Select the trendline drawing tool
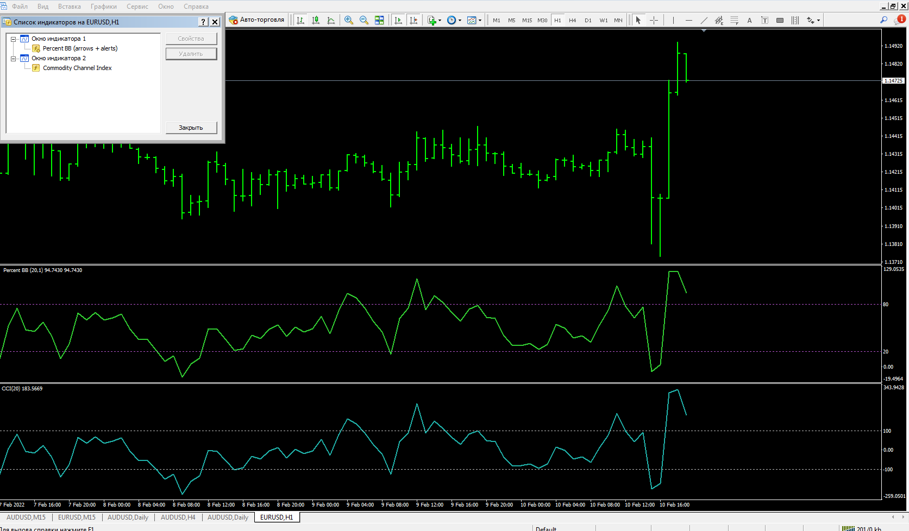 704,20
